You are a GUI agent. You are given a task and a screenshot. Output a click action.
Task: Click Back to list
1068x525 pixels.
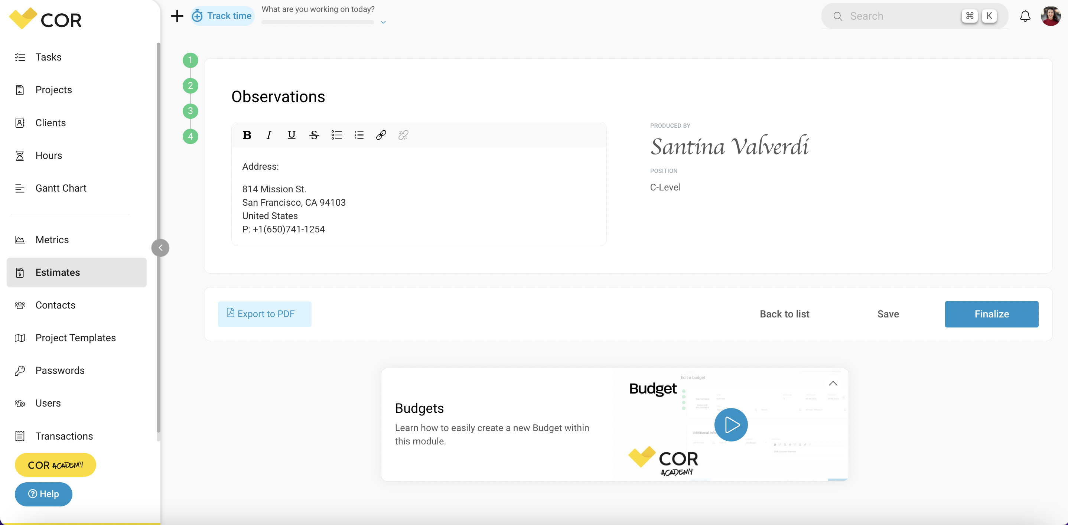click(784, 314)
